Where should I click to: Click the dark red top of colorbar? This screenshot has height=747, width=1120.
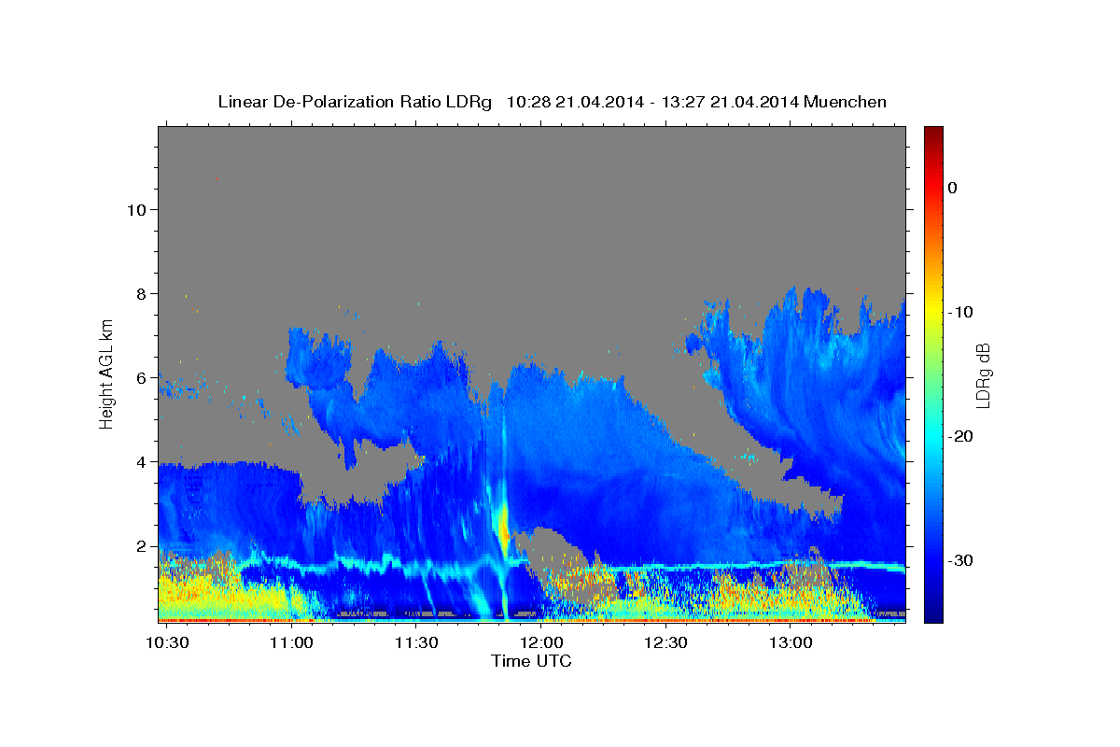click(x=933, y=135)
